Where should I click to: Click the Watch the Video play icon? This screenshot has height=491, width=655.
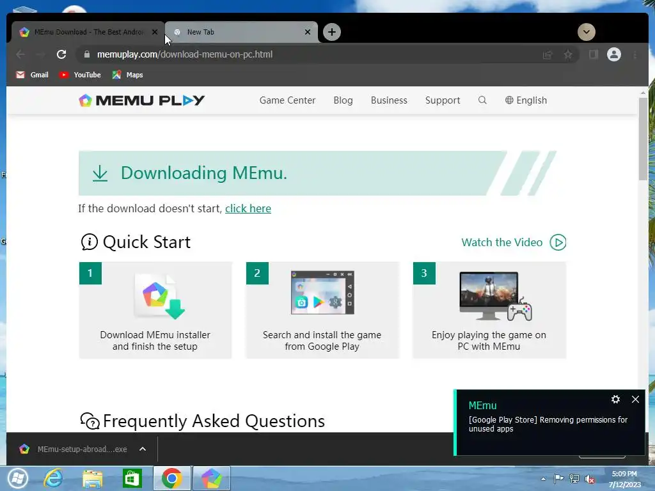point(558,242)
